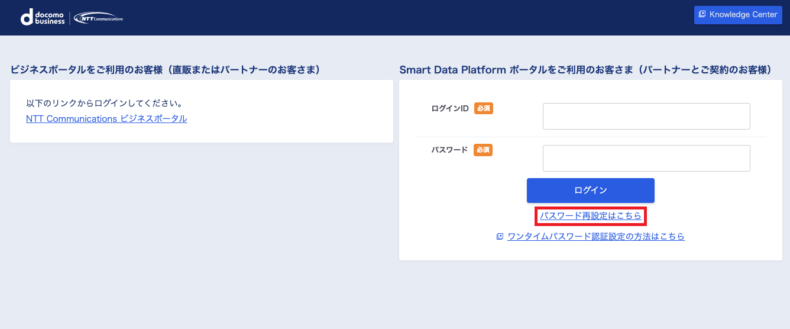Open the Knowledge Center button
This screenshot has width=790, height=329.
[x=738, y=15]
